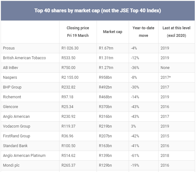Select the 'Prosus' row name
The height and width of the screenshot is (172, 196).
(9, 48)
